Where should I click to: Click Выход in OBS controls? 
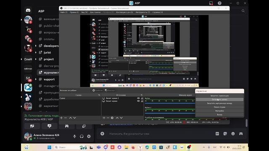pos(219,115)
